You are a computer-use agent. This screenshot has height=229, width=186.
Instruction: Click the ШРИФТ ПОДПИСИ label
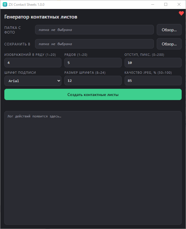20,73
